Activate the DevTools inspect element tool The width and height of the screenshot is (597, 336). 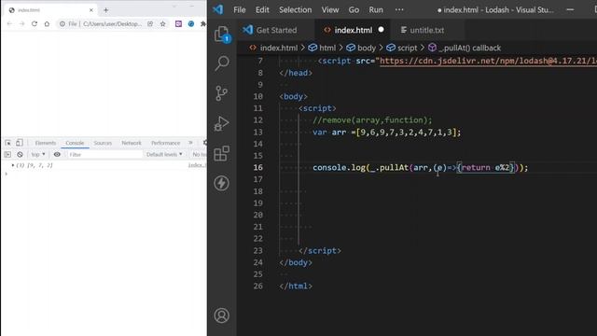pyautogui.click(x=8, y=143)
